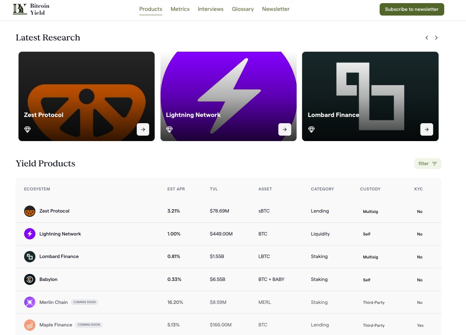The height and width of the screenshot is (335, 466).
Task: Open the Zest Protocol research card
Action: (86, 96)
